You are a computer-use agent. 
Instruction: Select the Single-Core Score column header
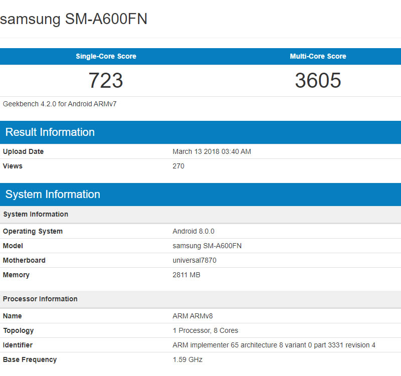tap(106, 56)
